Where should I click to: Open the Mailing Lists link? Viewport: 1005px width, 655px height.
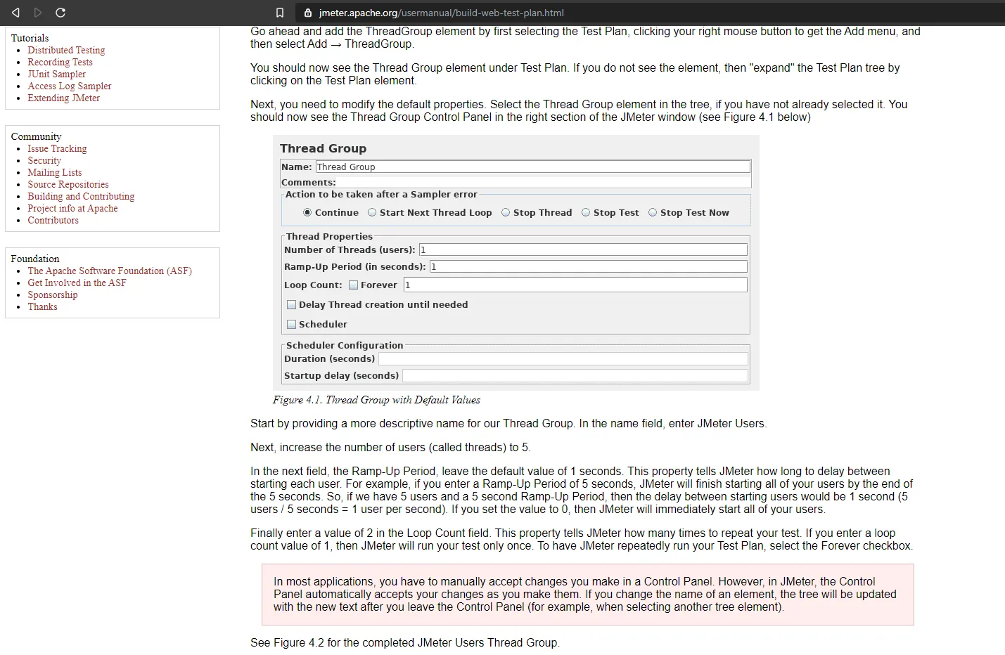(x=54, y=172)
